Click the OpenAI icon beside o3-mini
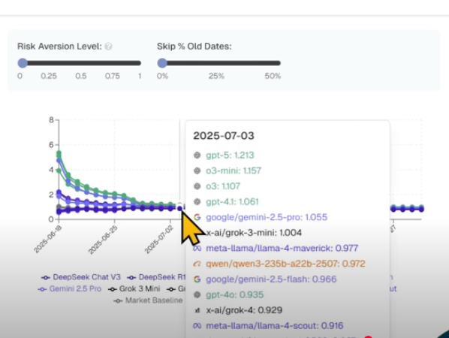The height and width of the screenshot is (338, 449). click(x=197, y=171)
